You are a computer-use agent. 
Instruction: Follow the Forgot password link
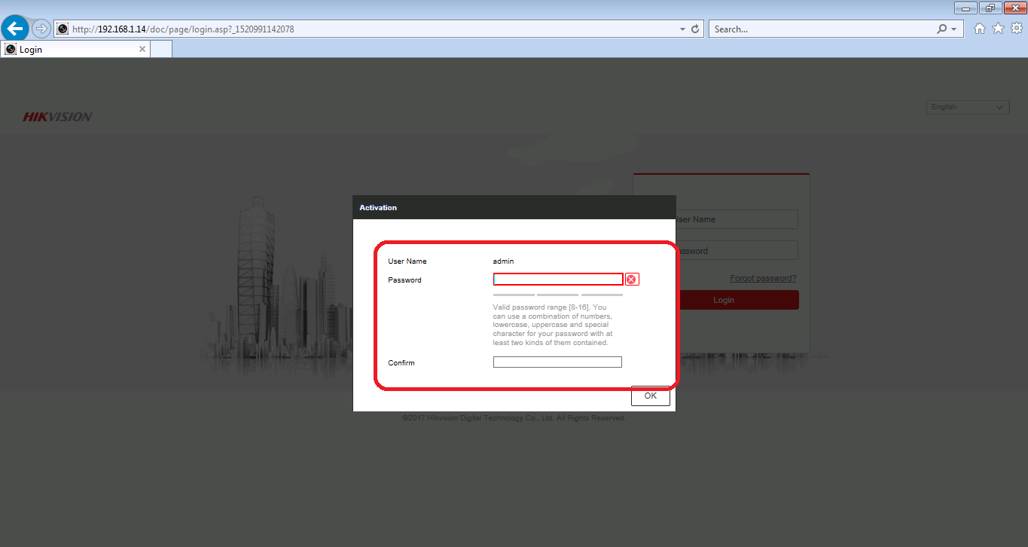762,278
